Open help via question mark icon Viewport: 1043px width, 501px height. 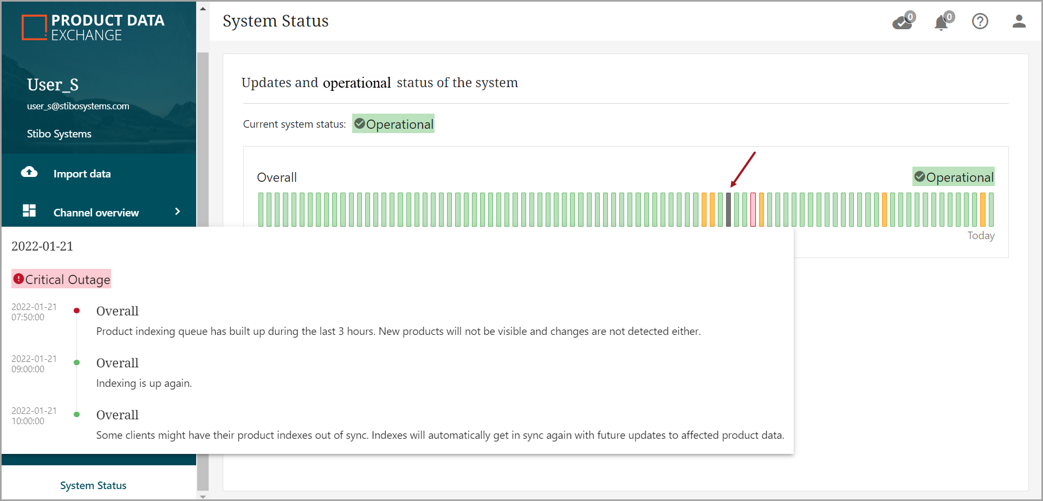(980, 22)
